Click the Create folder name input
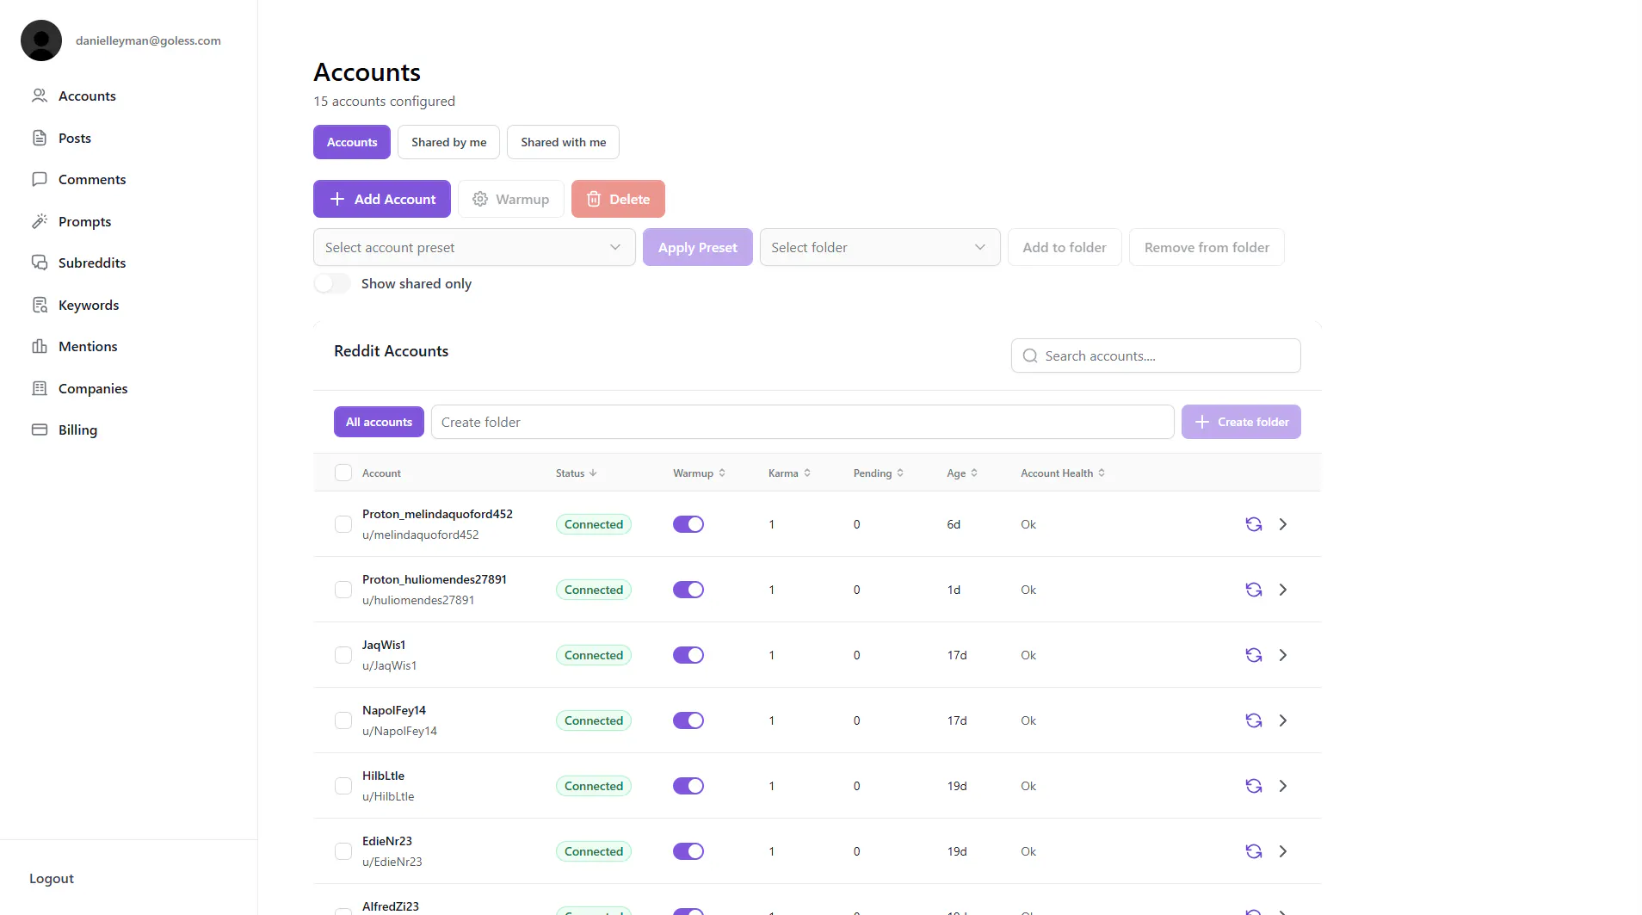 click(x=802, y=422)
